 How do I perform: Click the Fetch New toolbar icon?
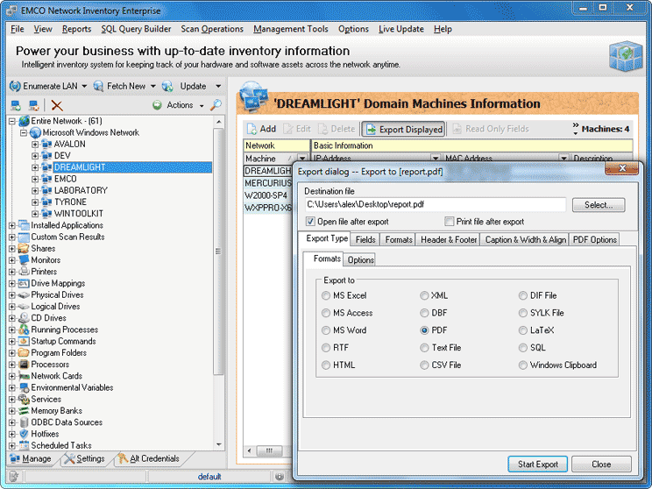pyautogui.click(x=96, y=86)
